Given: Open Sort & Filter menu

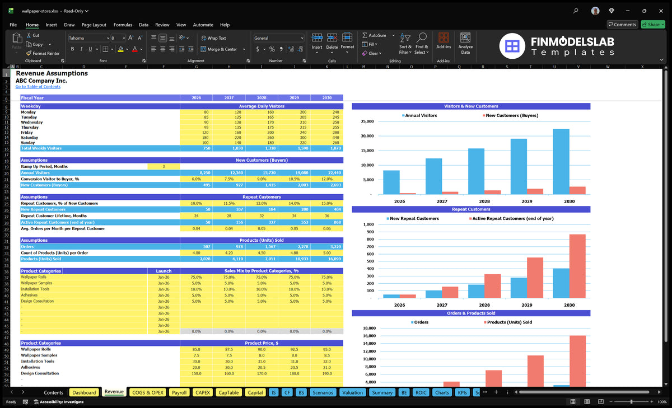Looking at the screenshot, I should tap(405, 44).
